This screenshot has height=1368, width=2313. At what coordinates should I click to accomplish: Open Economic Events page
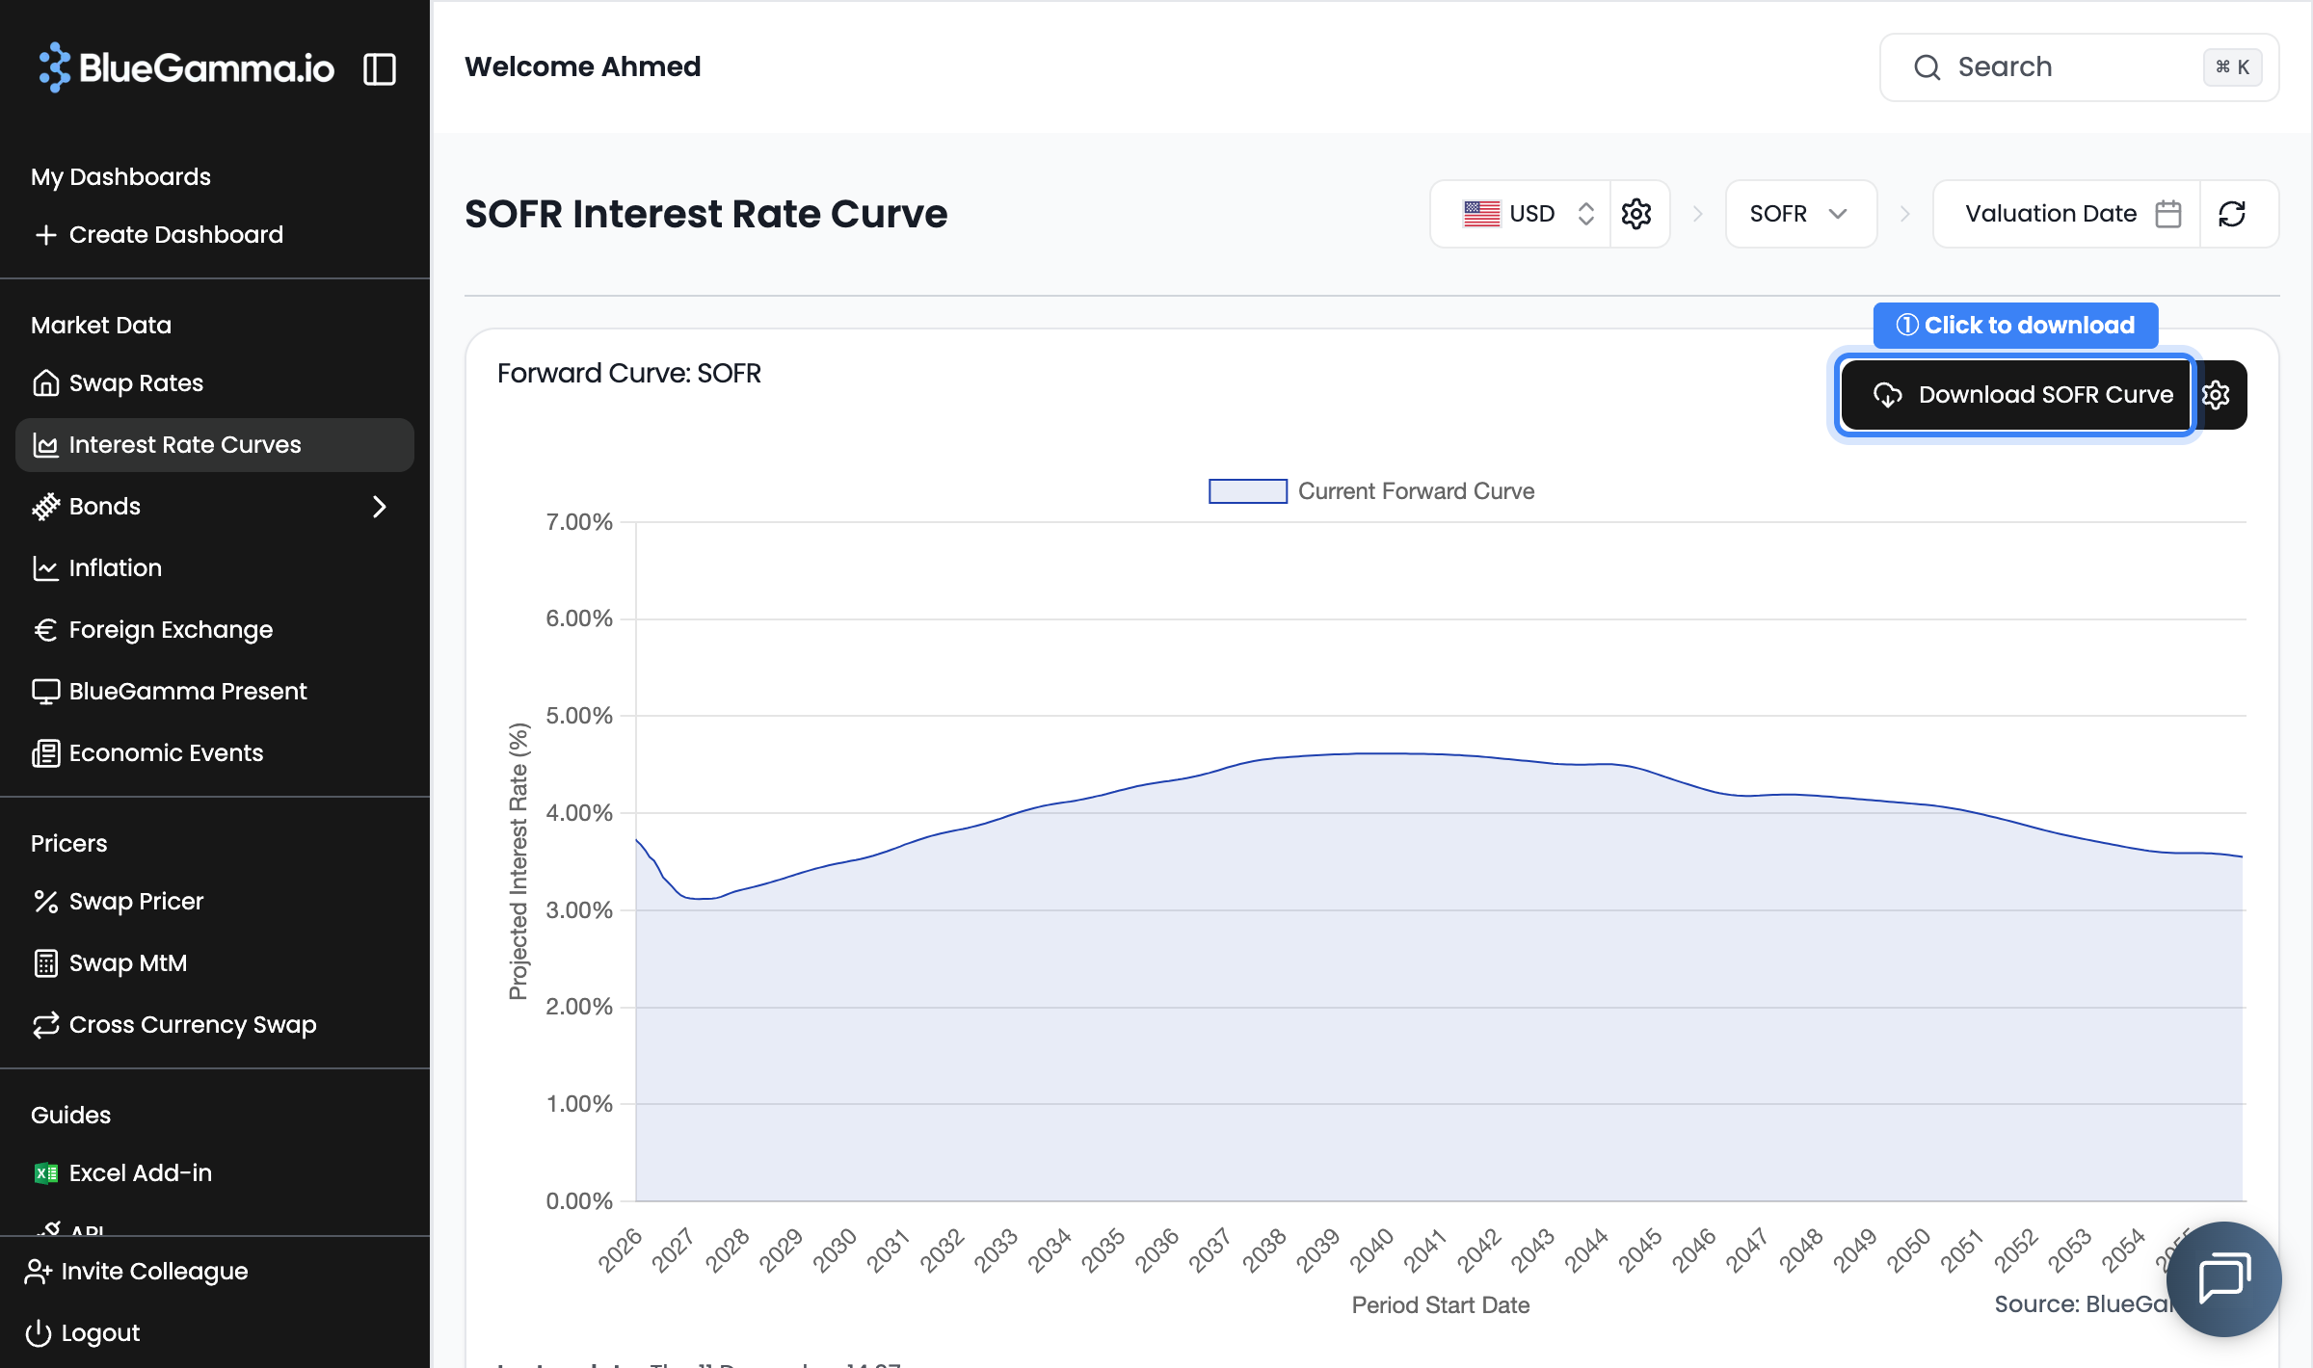[x=166, y=752]
